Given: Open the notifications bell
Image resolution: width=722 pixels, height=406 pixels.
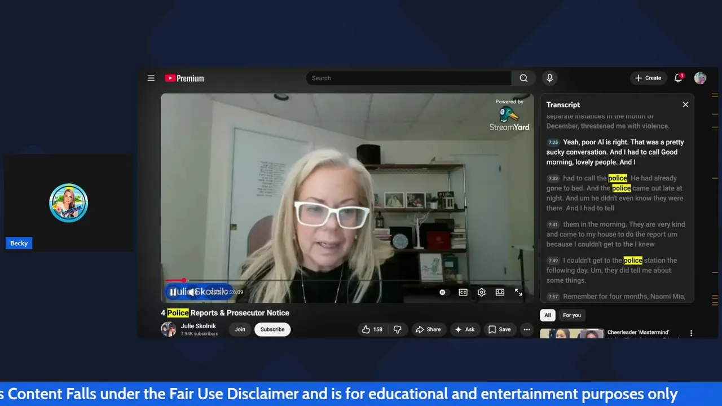Looking at the screenshot, I should [679, 78].
